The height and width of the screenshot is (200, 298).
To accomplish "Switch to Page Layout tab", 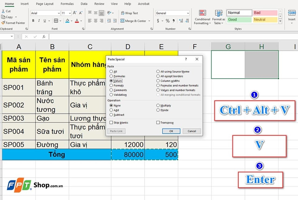I will [45, 4].
